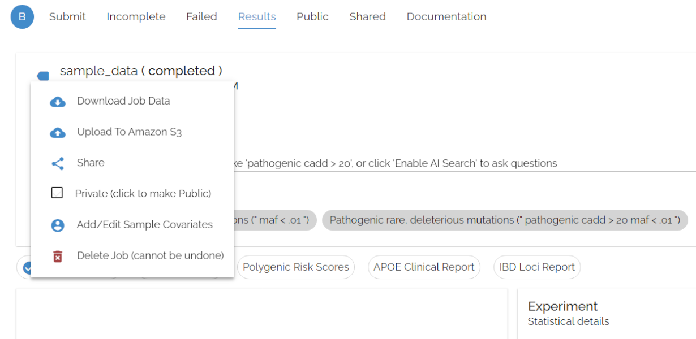Screen dimensions: 696x339
Task: Open the Public tab
Action: click(312, 17)
